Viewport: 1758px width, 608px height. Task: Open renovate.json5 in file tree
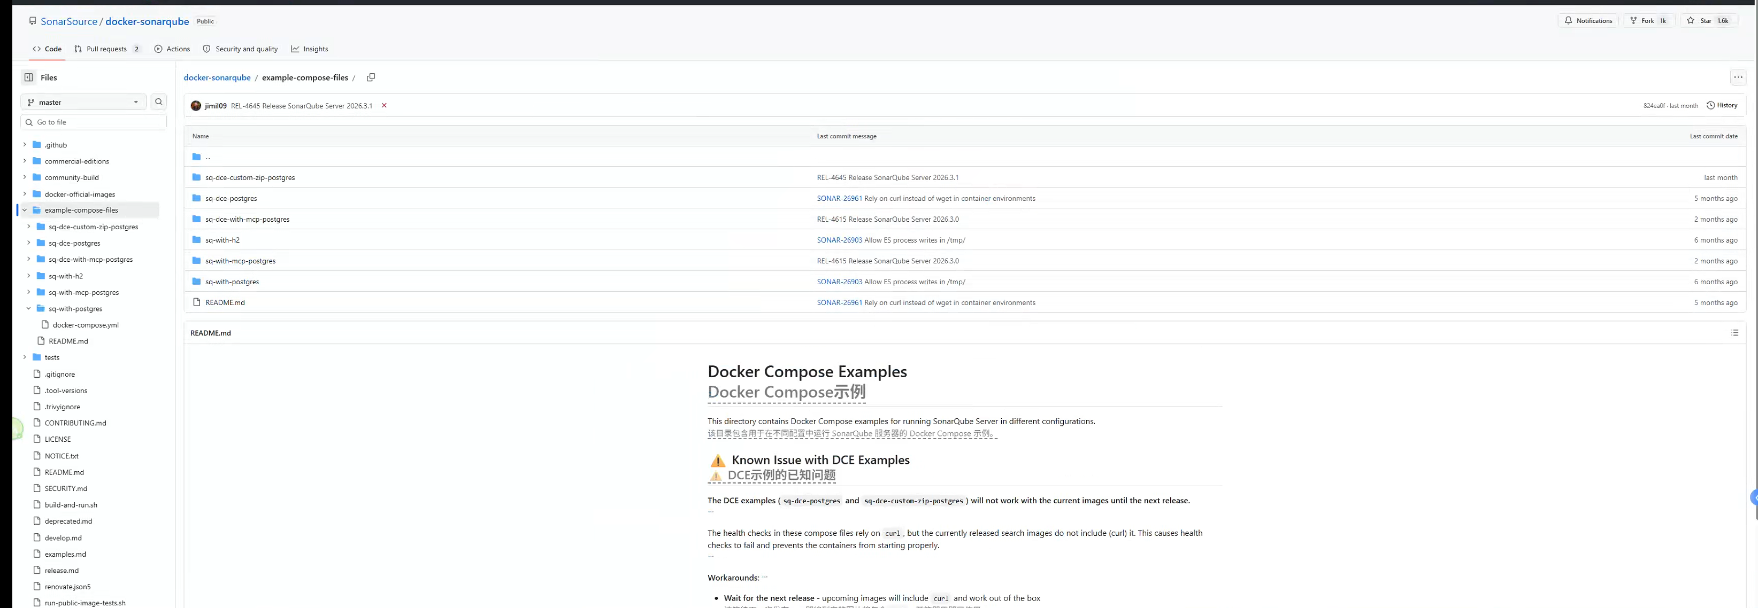pos(67,586)
